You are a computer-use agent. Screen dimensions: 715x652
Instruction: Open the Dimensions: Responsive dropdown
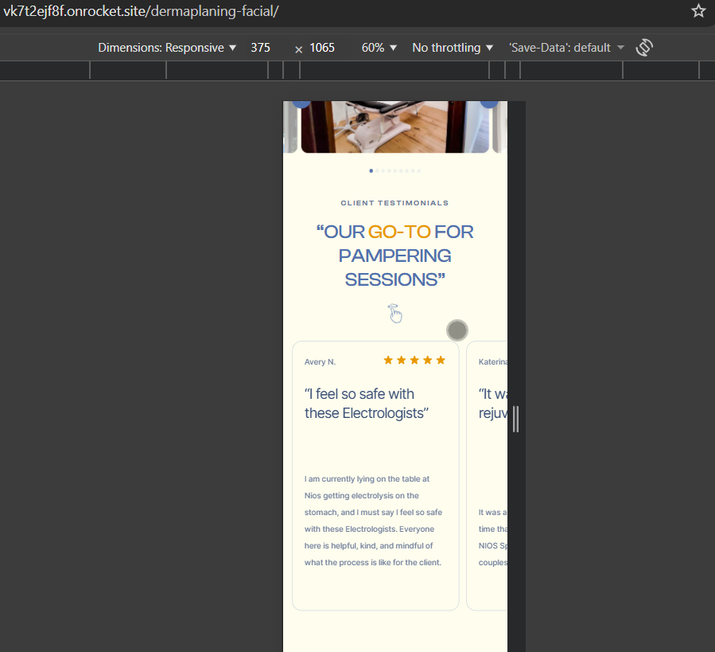(x=167, y=48)
